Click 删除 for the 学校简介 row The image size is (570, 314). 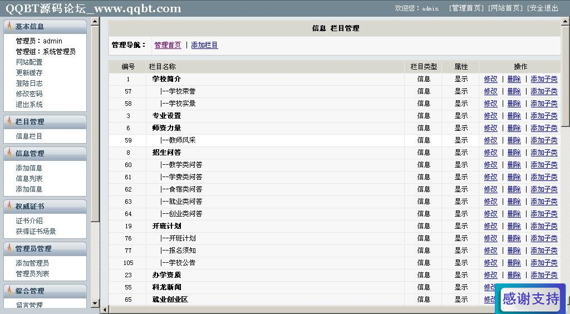point(514,79)
